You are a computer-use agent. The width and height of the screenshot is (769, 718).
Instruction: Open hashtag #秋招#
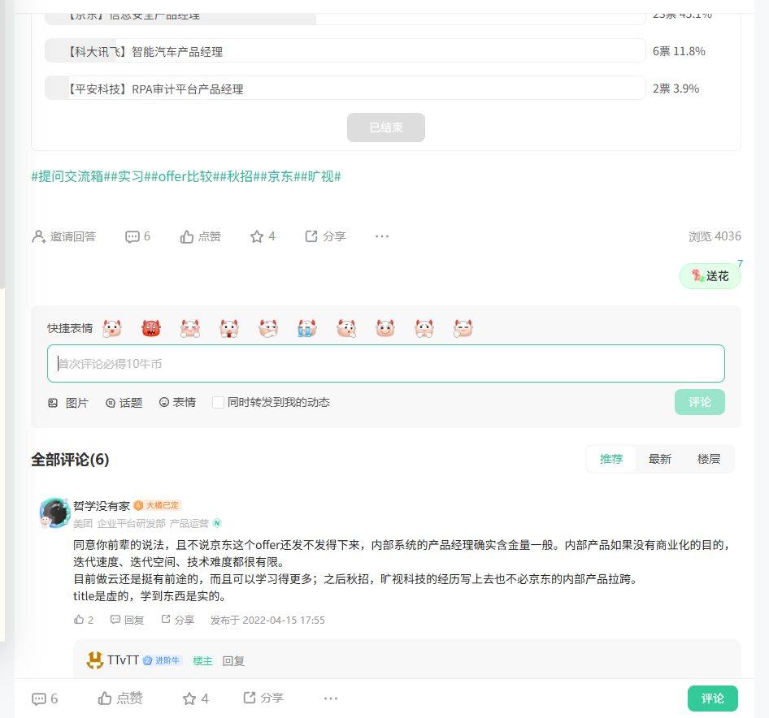click(240, 176)
